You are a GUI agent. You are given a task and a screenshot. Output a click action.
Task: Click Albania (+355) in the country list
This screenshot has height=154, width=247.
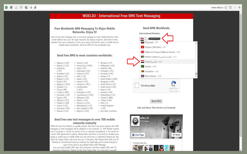[x=63, y=63]
